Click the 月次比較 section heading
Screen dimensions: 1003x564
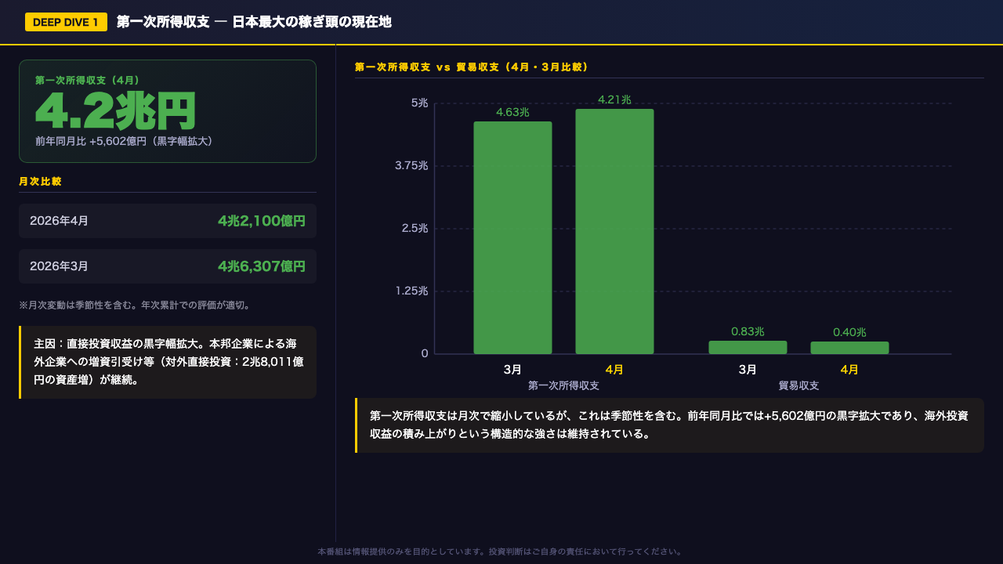pyautogui.click(x=40, y=181)
